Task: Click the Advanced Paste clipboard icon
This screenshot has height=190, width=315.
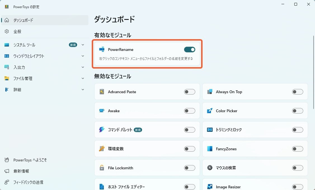Action: point(102,92)
